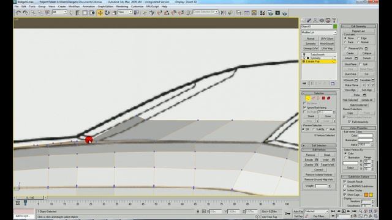Click the Repeat Last button
The height and width of the screenshot is (220, 392).
(358, 31)
